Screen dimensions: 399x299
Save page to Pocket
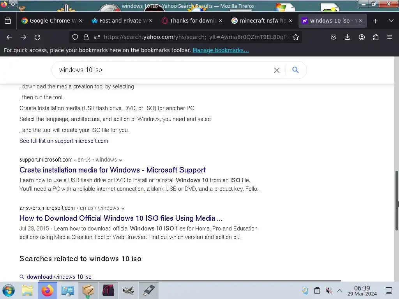point(334,37)
